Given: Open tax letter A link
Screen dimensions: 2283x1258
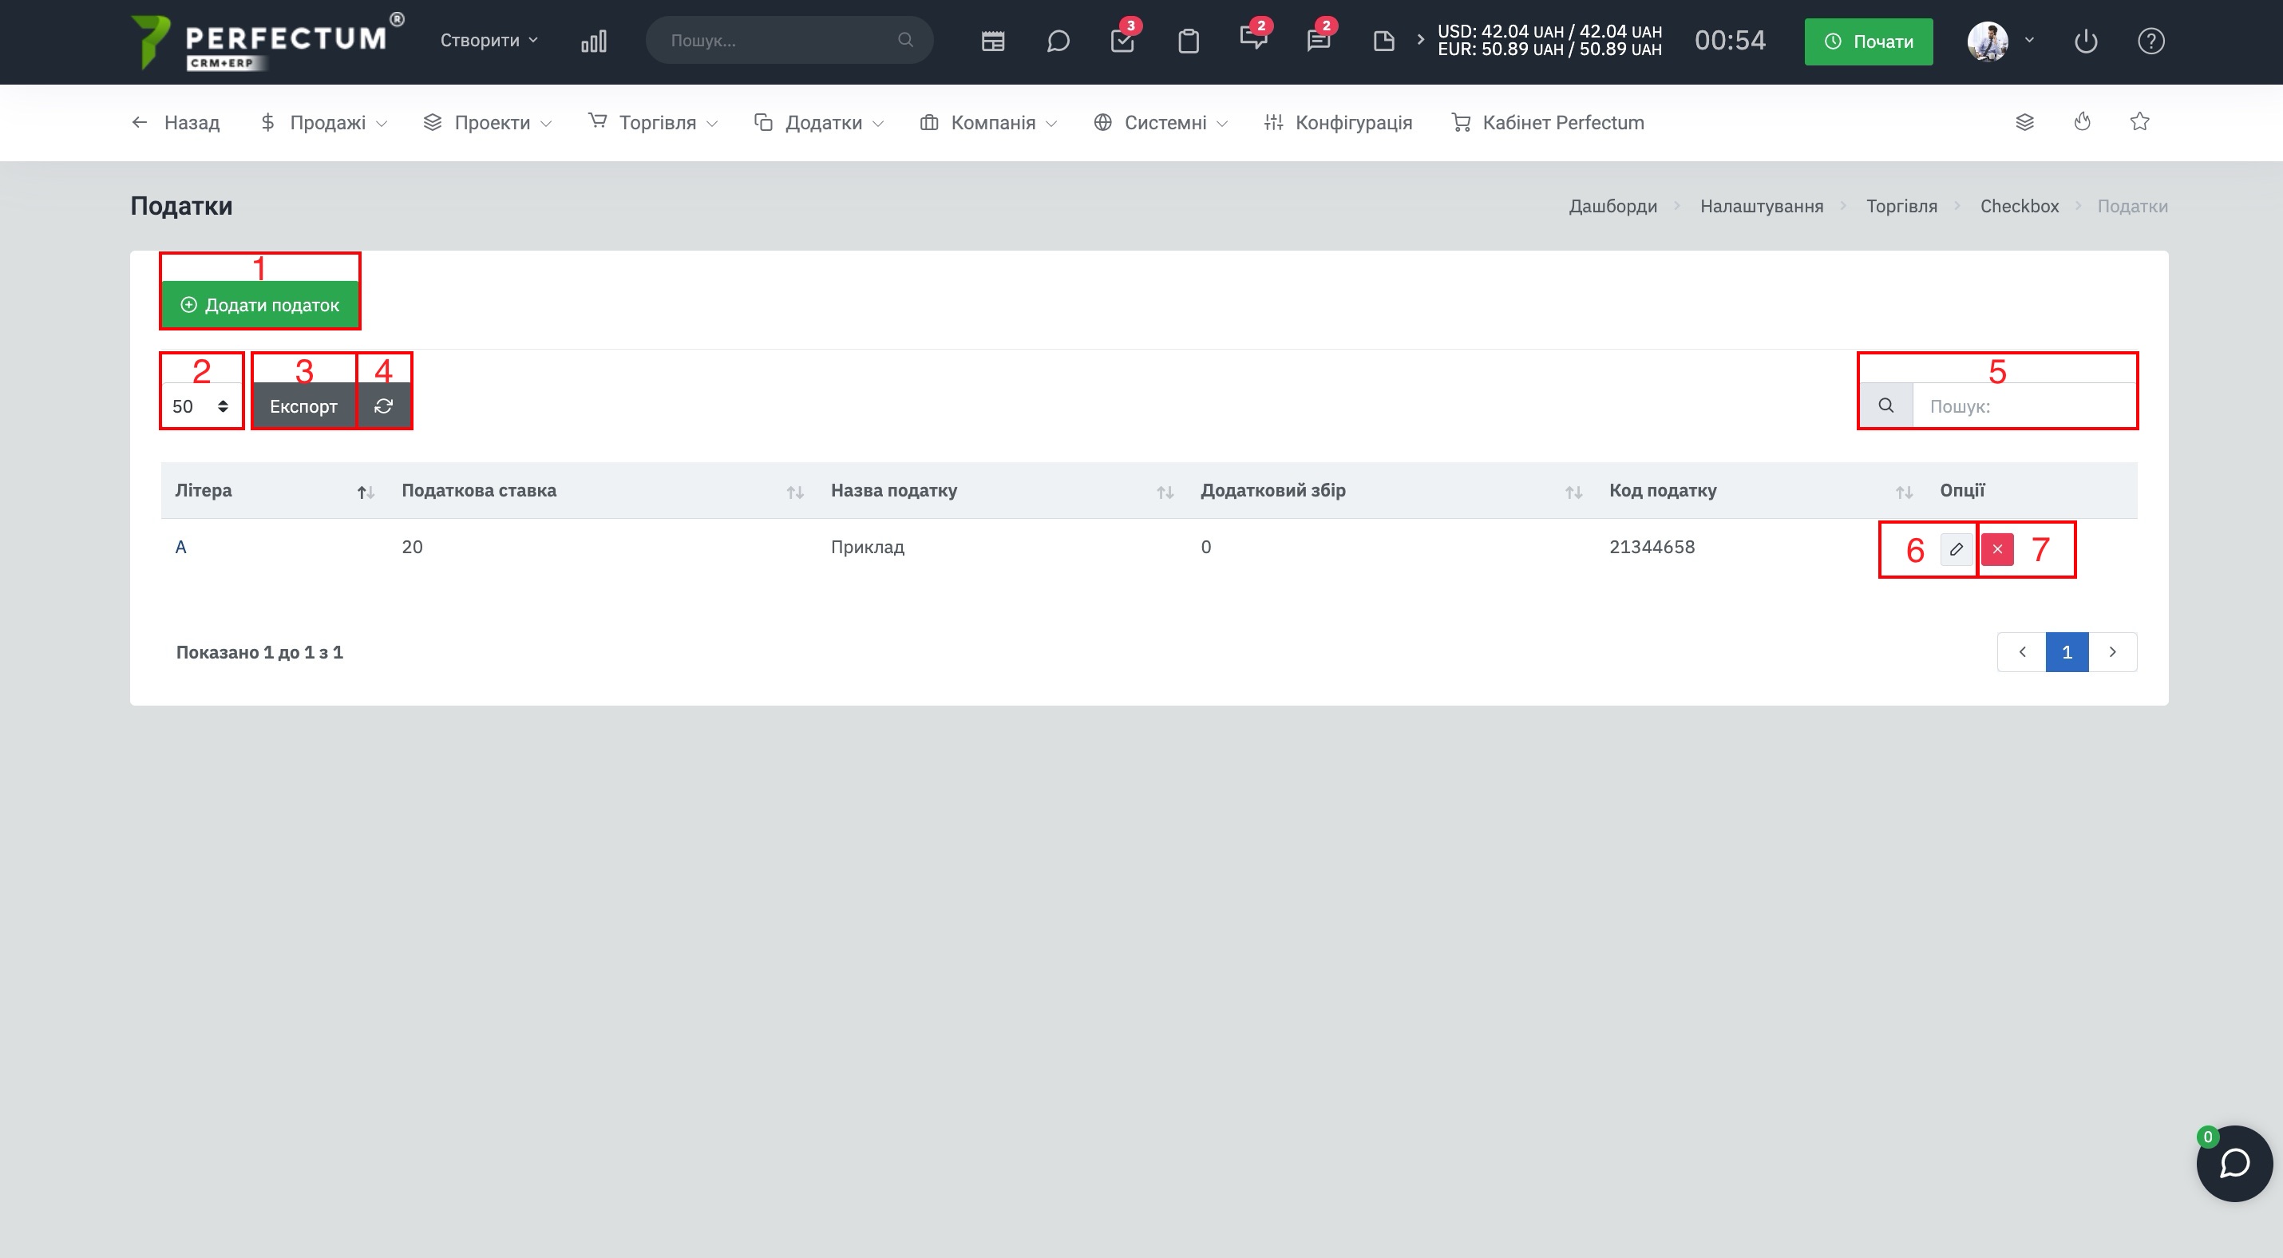Looking at the screenshot, I should tap(180, 547).
